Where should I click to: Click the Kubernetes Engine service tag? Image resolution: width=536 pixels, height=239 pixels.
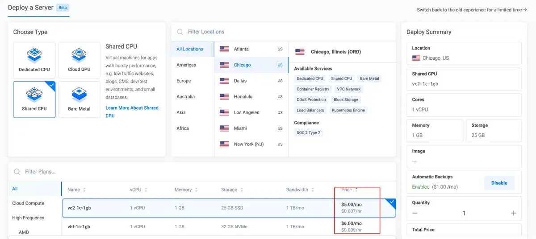348,111
